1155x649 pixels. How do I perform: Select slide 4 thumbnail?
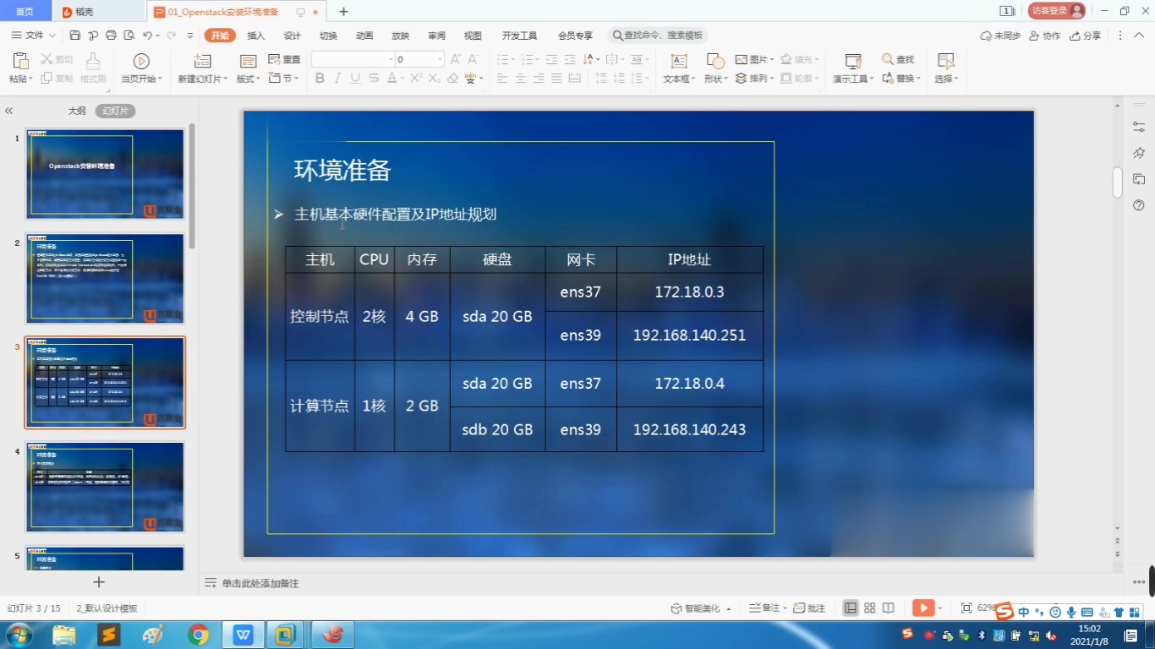[105, 488]
